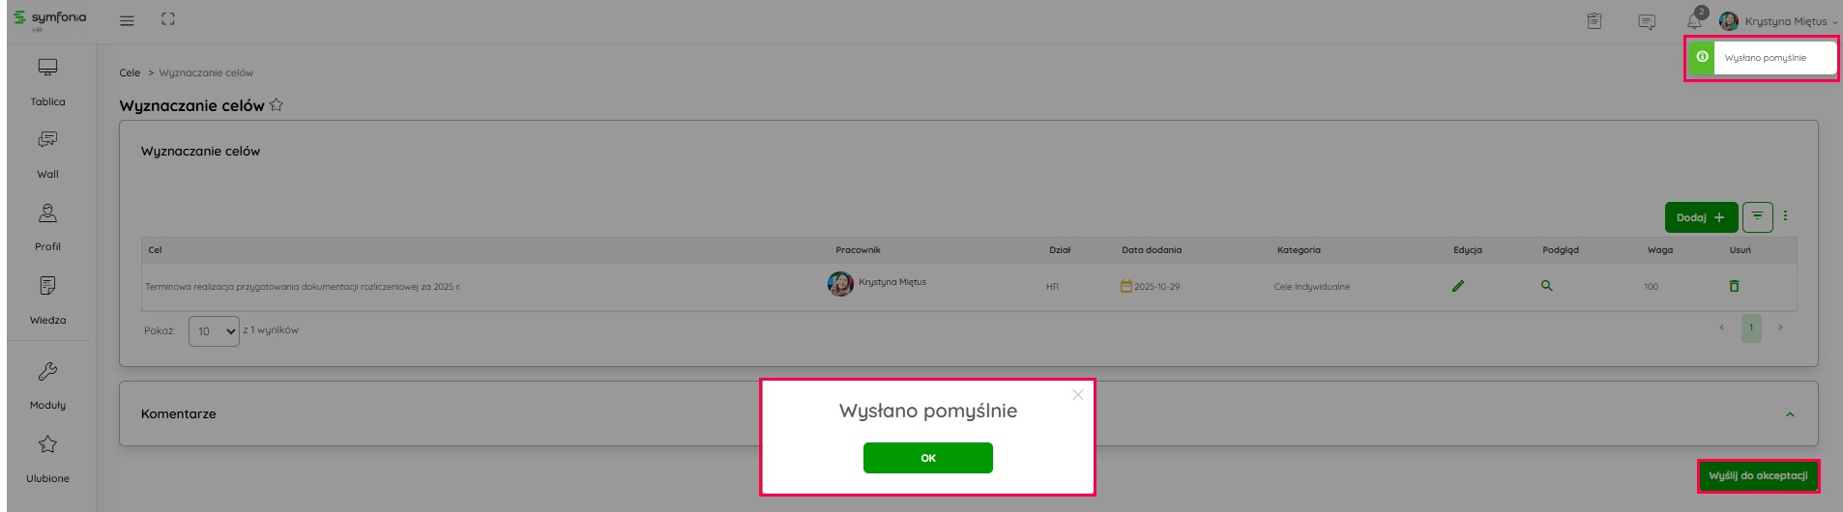Click Wyślij do akceptacji button
The height and width of the screenshot is (512, 1843).
1758,475
